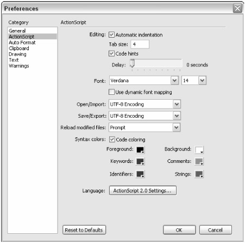Open the Background color swatch
Viewport: 245px width, 243px height.
tap(199, 150)
